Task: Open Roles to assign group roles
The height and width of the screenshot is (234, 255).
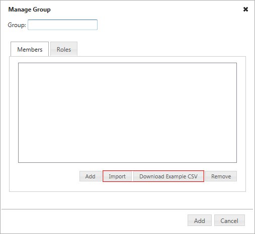Action: click(x=64, y=49)
